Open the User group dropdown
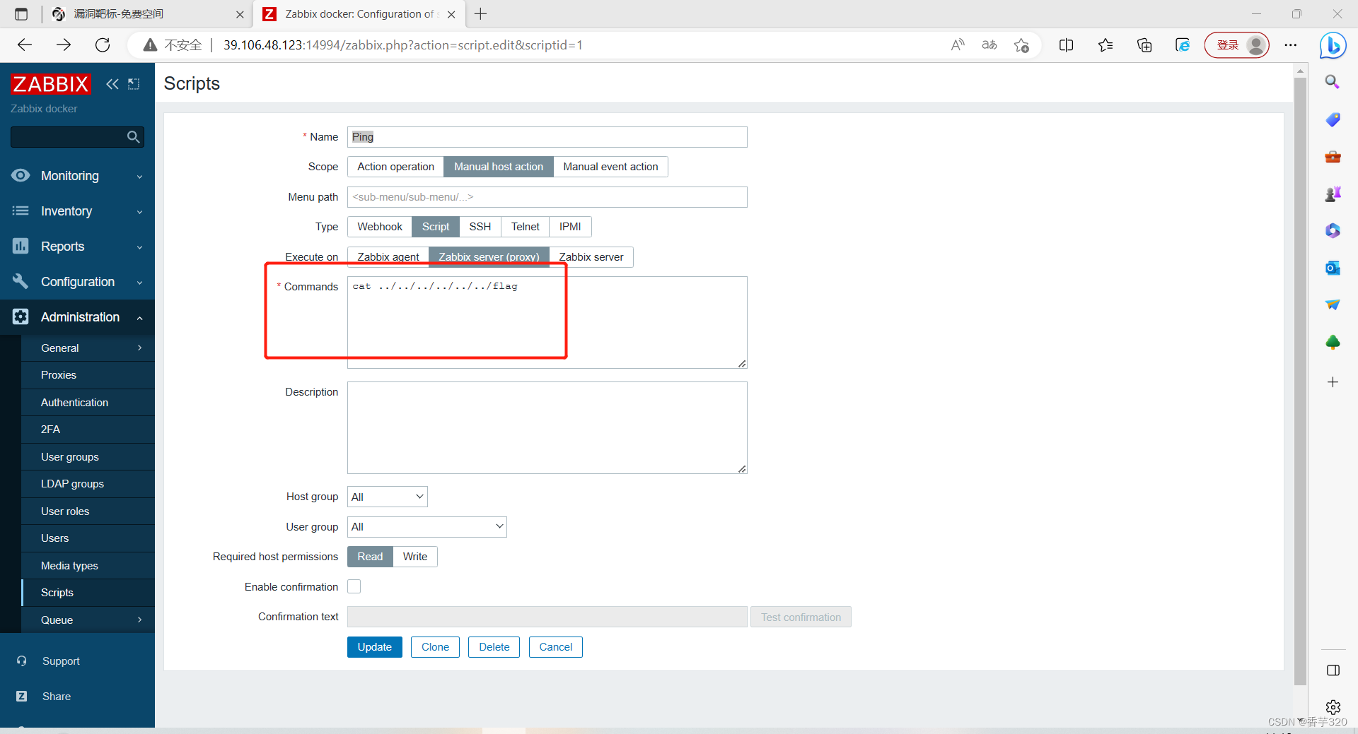The image size is (1358, 734). point(427,526)
